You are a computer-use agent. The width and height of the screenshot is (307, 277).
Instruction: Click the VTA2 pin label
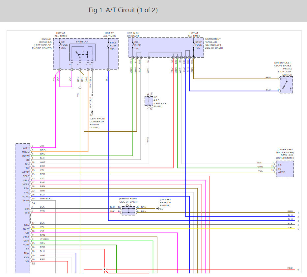(26, 237)
